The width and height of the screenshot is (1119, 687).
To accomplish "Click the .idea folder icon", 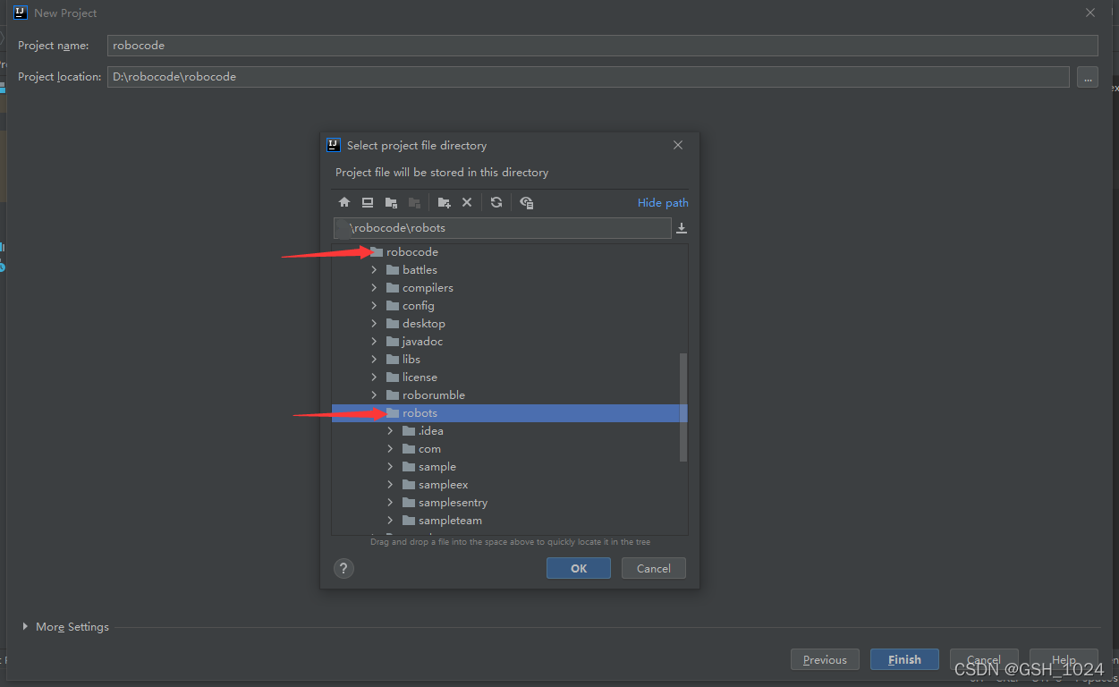I will click(409, 430).
